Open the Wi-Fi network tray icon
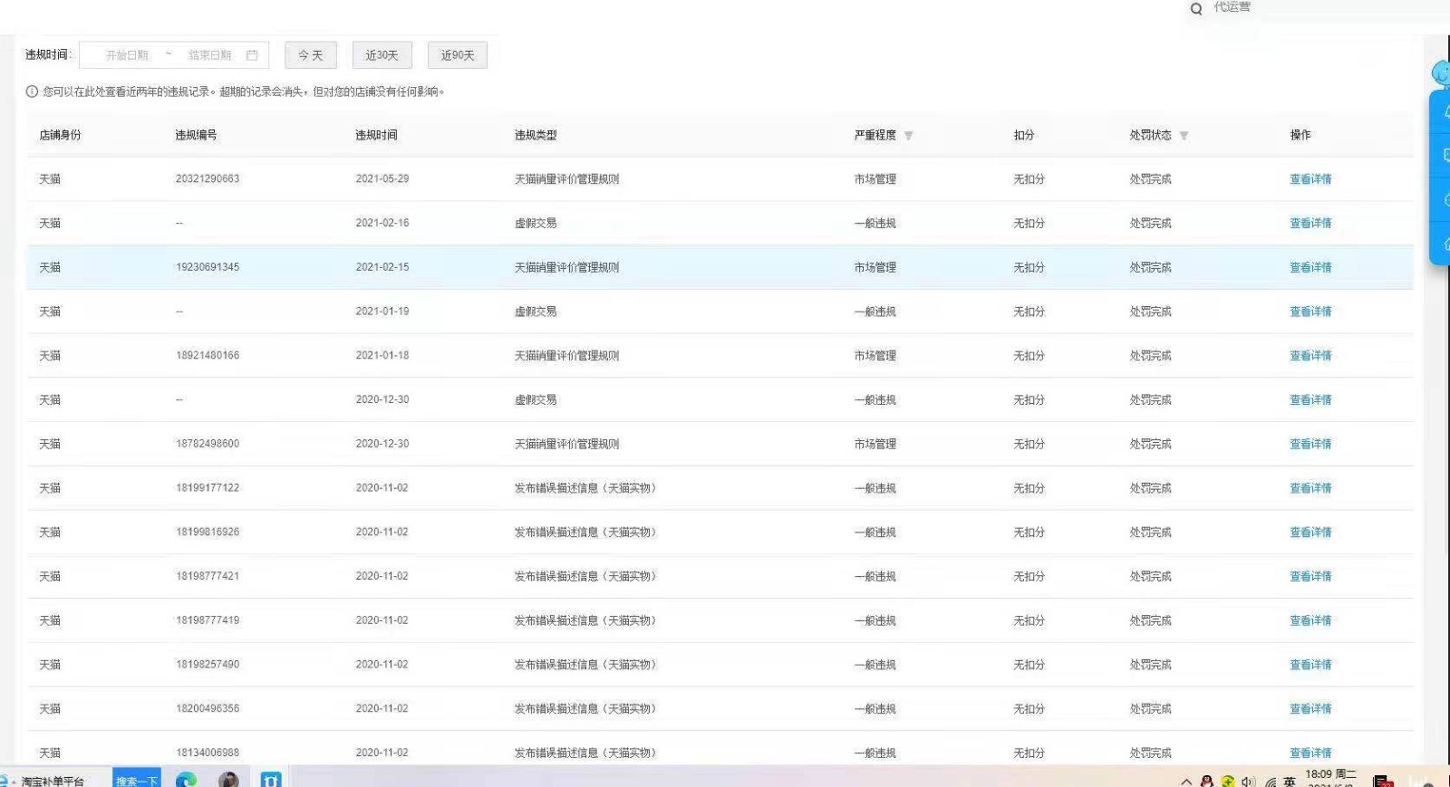Screen dimensions: 1450x787 pyautogui.click(x=1271, y=782)
